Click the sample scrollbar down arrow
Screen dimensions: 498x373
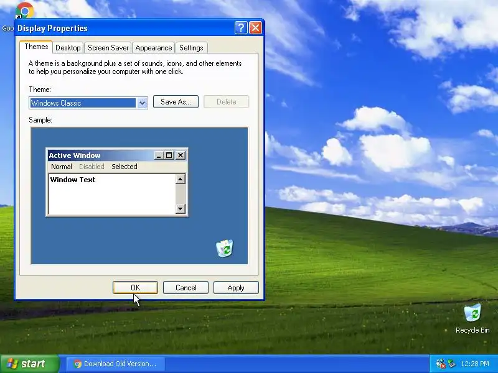tap(180, 208)
